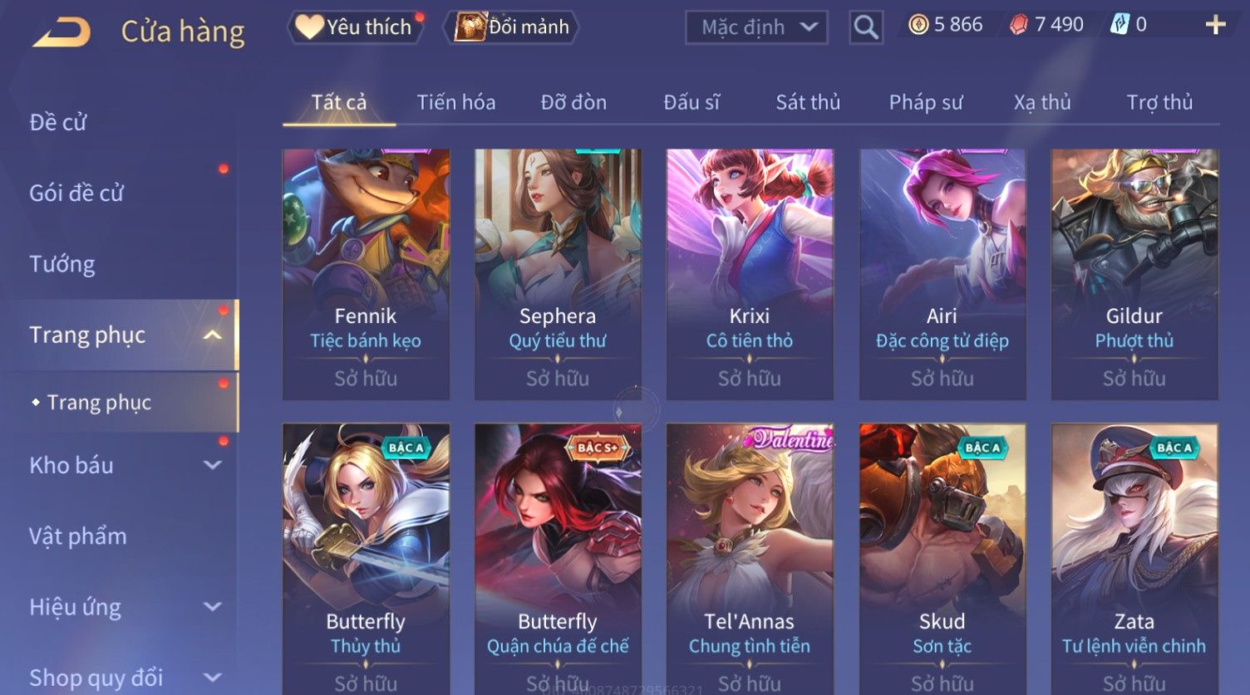The height and width of the screenshot is (695, 1250).
Task: Expand the Kho báu sidebar section
Action: [213, 465]
